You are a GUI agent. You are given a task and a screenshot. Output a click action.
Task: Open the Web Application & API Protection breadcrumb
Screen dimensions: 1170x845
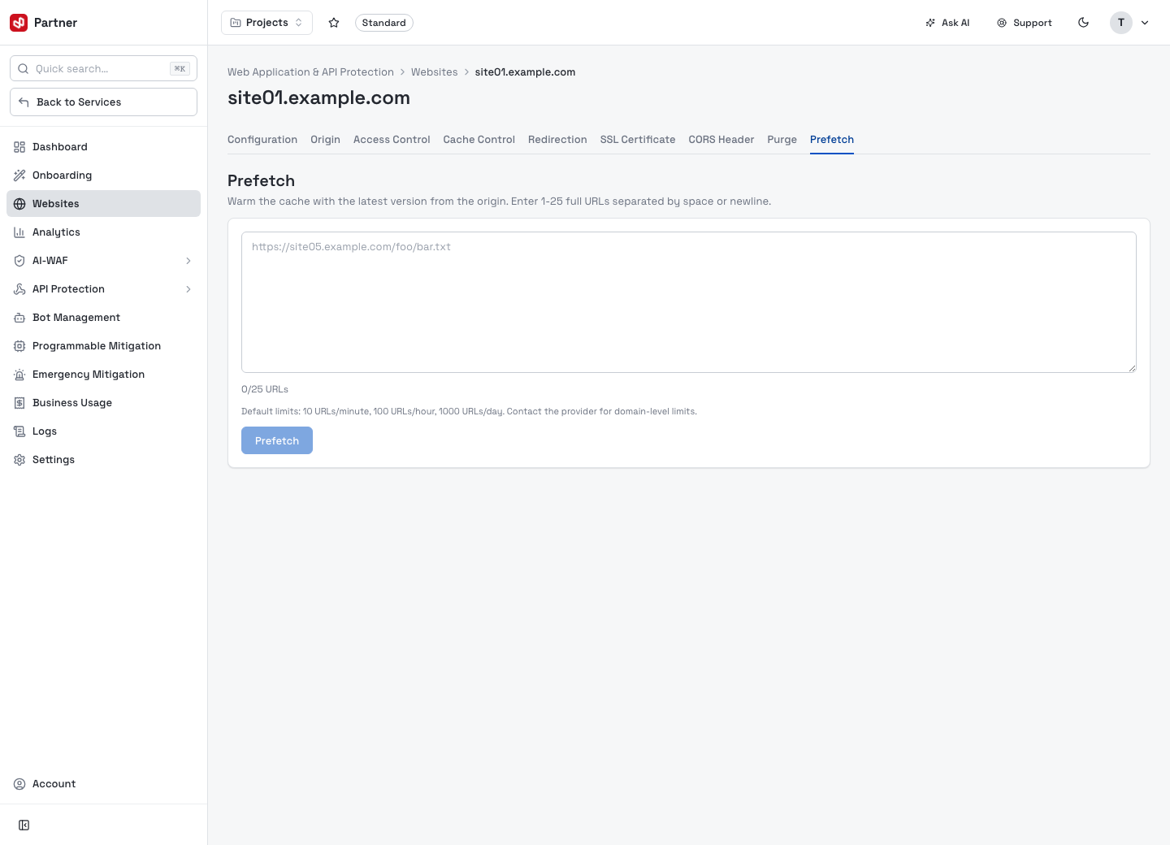pyautogui.click(x=310, y=72)
